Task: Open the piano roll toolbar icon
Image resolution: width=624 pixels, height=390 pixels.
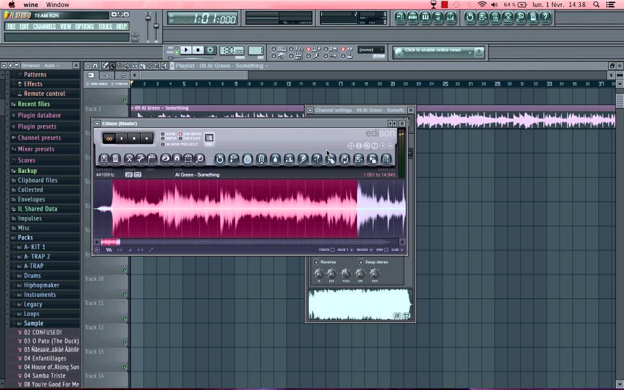Action: 425,17
